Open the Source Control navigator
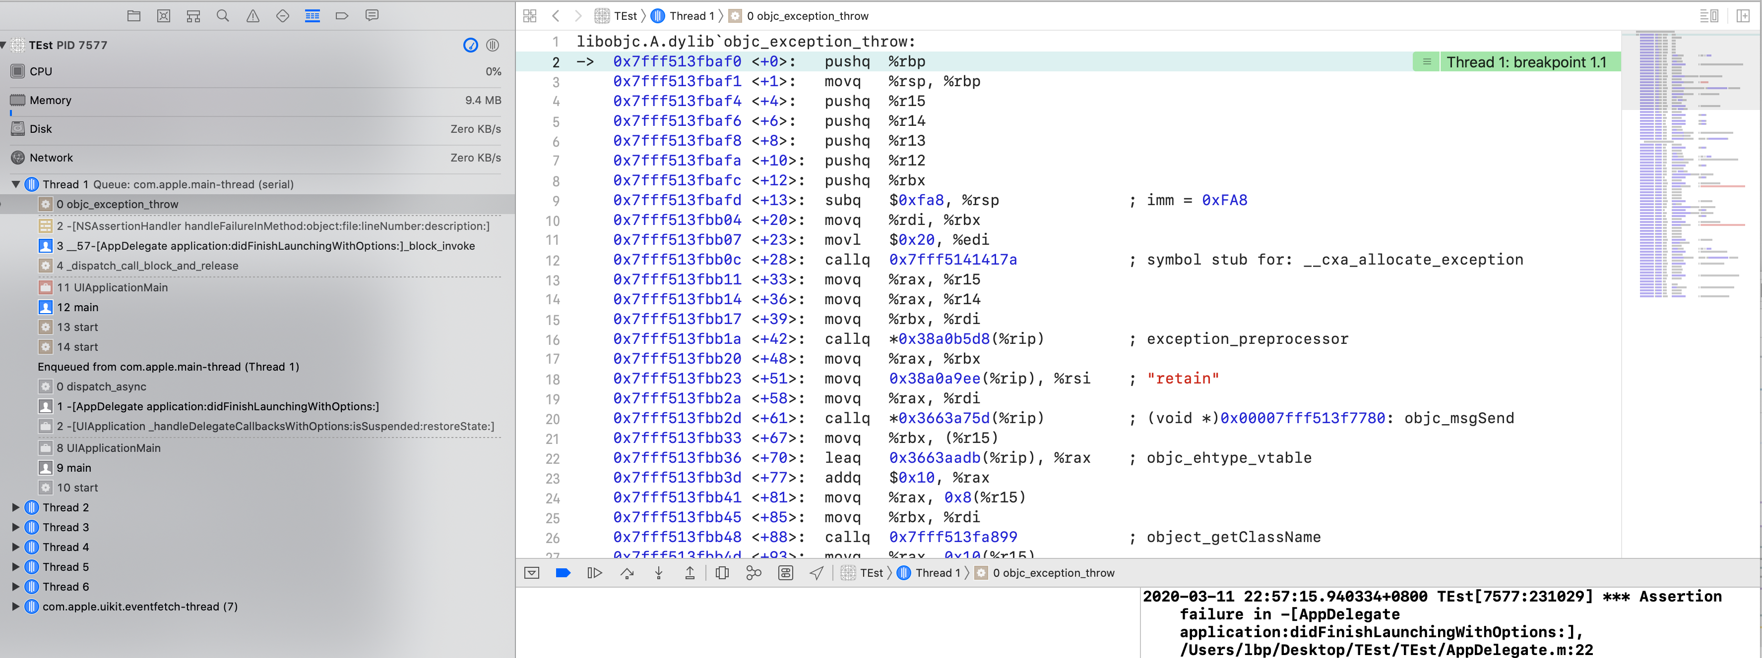The width and height of the screenshot is (1762, 658). click(x=164, y=16)
